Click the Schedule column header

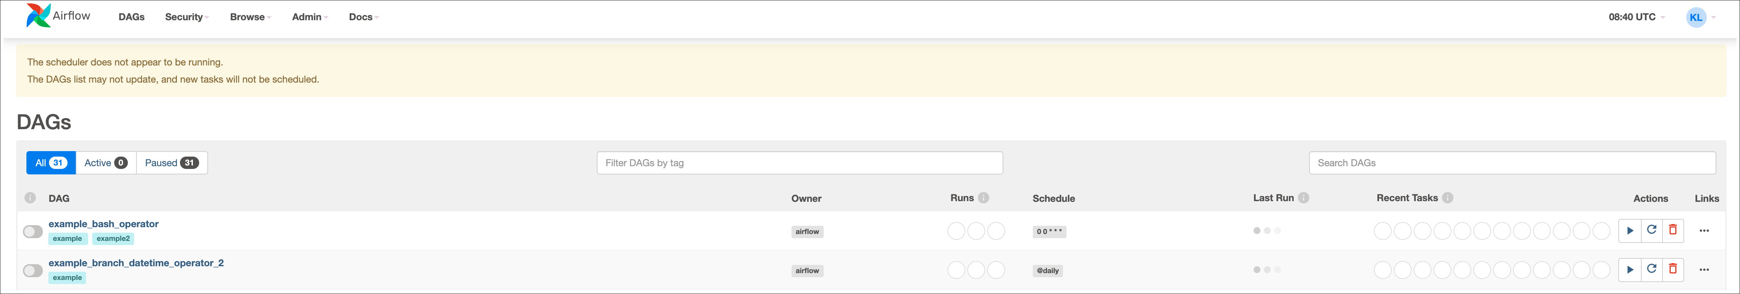tap(1054, 199)
